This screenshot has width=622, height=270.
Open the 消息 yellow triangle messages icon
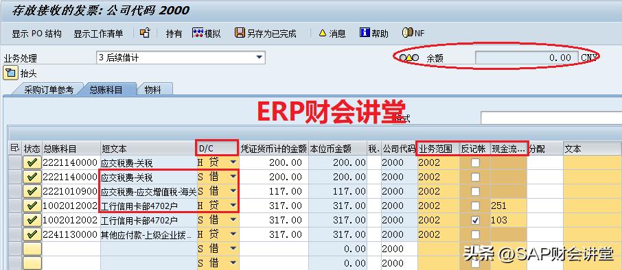pyautogui.click(x=323, y=34)
